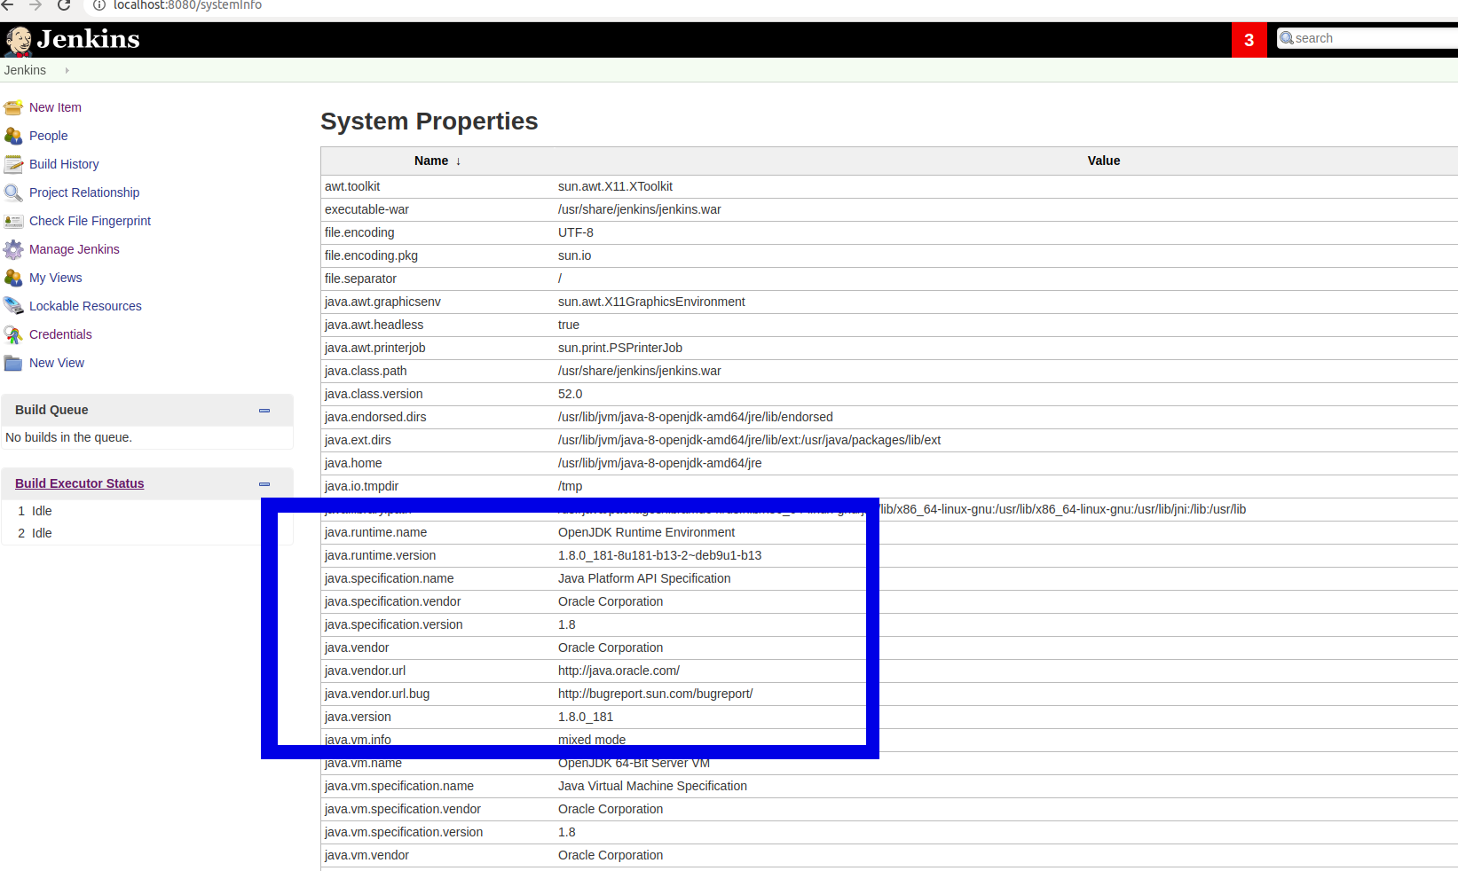Viewport: 1458px width, 871px height.
Task: Open the notification badge showing 3
Action: 1249,40
